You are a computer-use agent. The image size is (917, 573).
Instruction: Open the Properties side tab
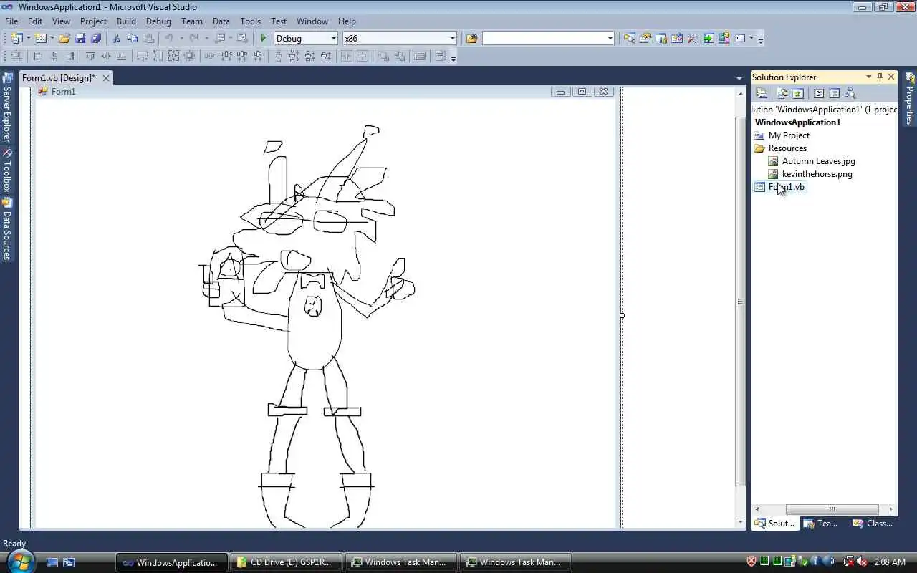(910, 100)
